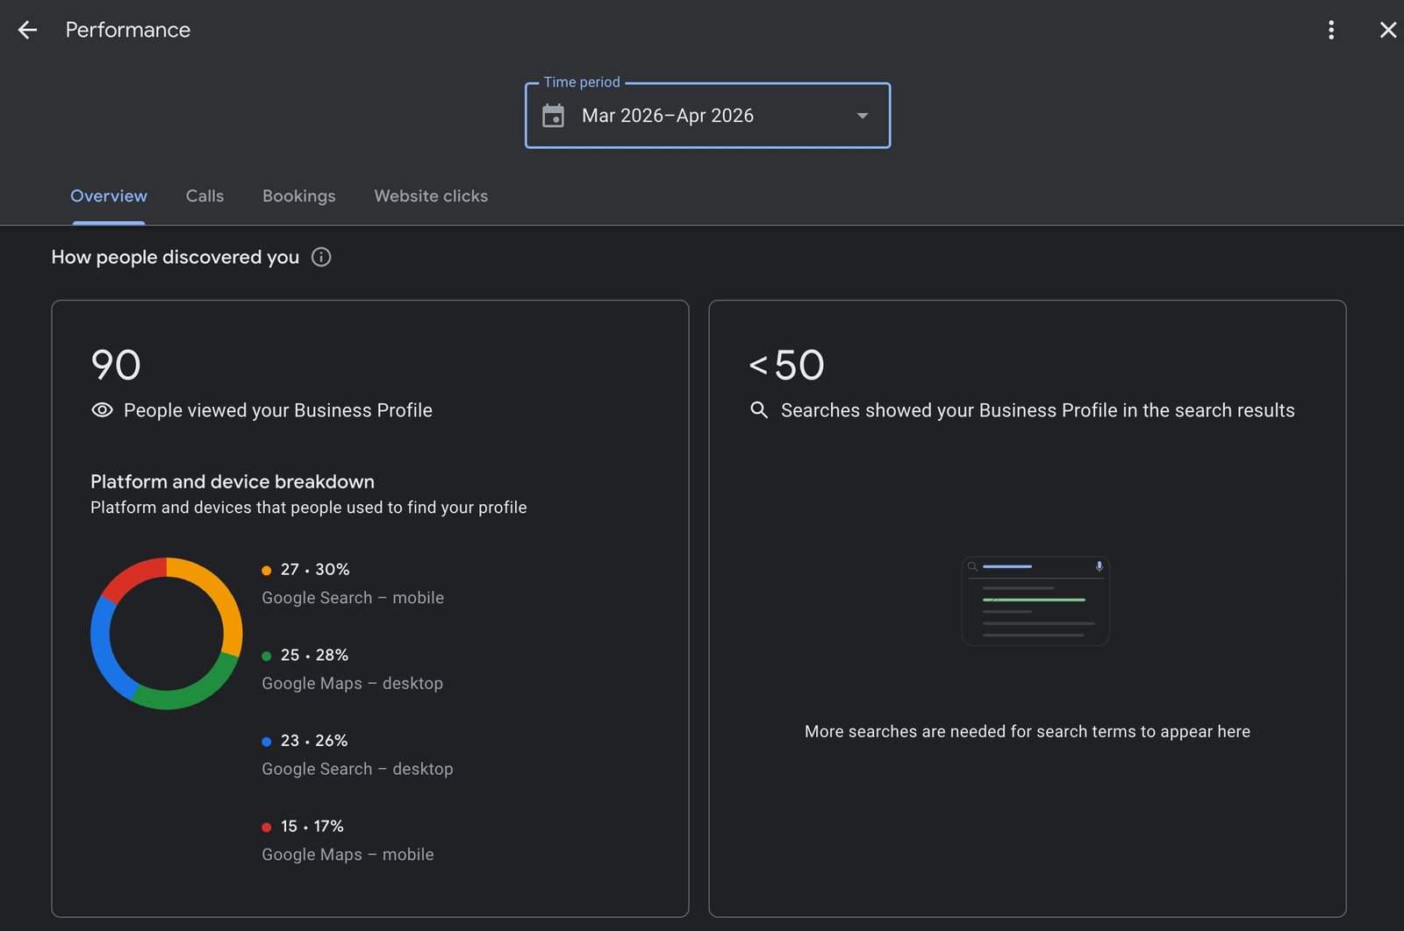This screenshot has width=1404, height=931.
Task: Click the magnifying glass beside searches count
Action: pyautogui.click(x=758, y=409)
